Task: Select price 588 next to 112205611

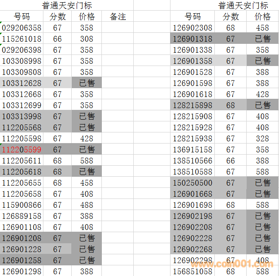Action: coord(87,161)
